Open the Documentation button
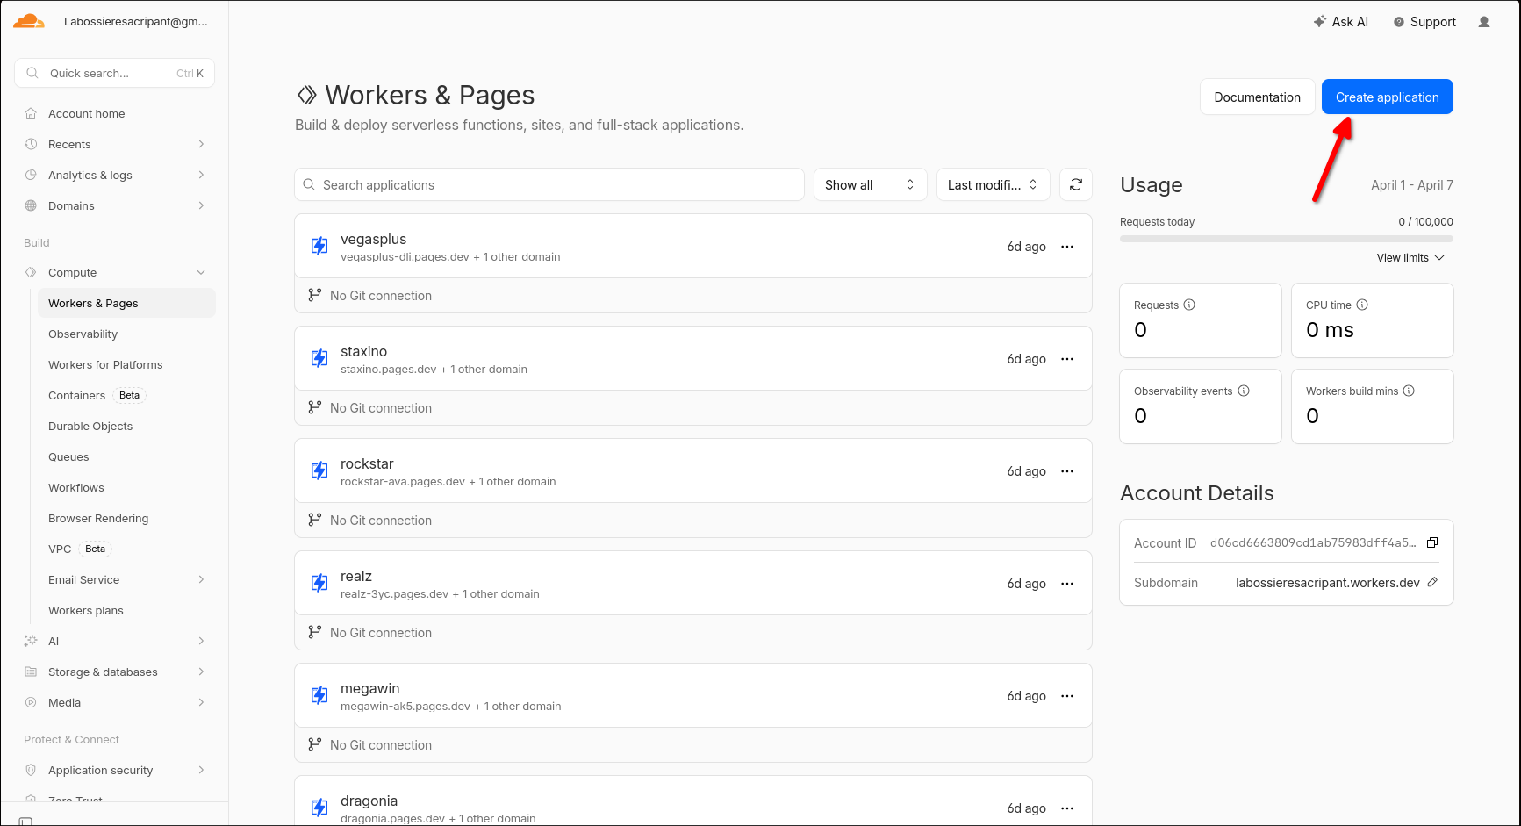Screen dimensions: 1521x826 pyautogui.click(x=1257, y=97)
